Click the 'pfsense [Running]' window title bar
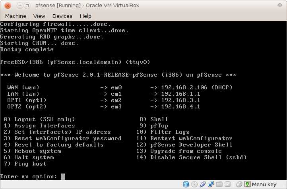This screenshot has width=287, height=189. (143, 5)
